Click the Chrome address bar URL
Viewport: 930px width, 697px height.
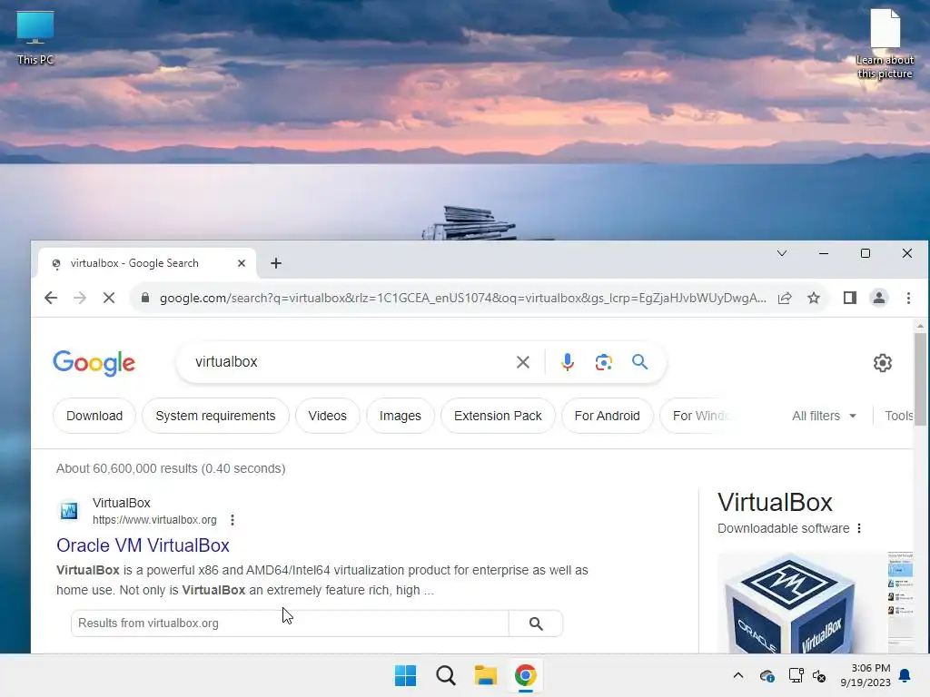(x=462, y=298)
